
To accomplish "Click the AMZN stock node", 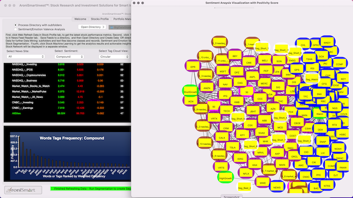I will tap(207, 88).
